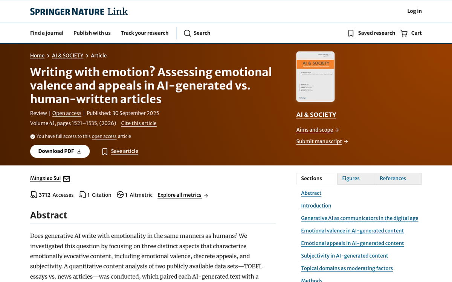This screenshot has width=452, height=282.
Task: Click the Springer Nature Link logo
Action: coord(78,11)
